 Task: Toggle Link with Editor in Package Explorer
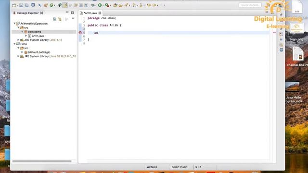point(60,19)
